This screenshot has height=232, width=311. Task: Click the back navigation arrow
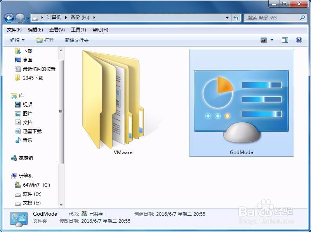click(9, 18)
